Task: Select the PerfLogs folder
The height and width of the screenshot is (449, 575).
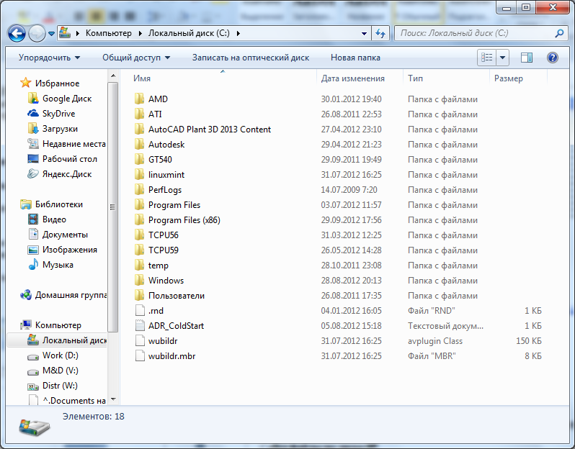Action: [x=158, y=190]
